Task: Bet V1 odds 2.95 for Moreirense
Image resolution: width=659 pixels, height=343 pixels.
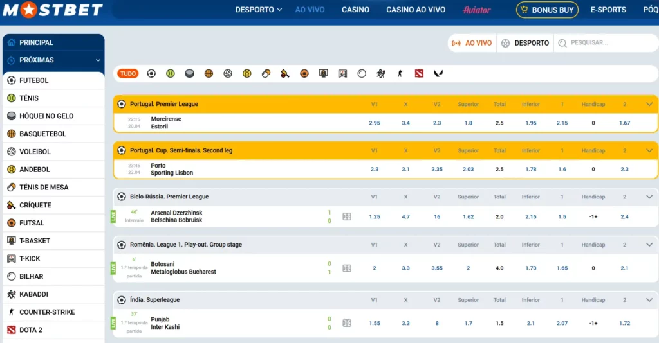Action: pyautogui.click(x=374, y=123)
